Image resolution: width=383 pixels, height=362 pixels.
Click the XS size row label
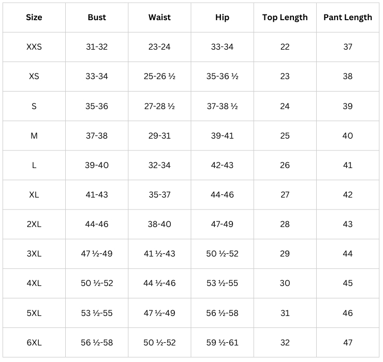tap(34, 77)
